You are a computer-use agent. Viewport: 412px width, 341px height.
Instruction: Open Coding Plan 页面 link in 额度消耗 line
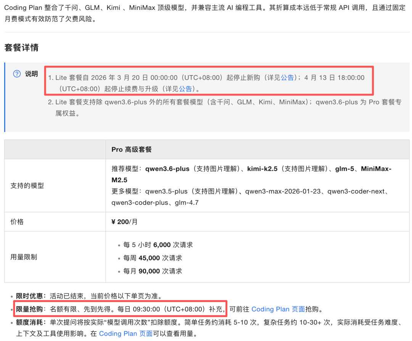coord(126,334)
